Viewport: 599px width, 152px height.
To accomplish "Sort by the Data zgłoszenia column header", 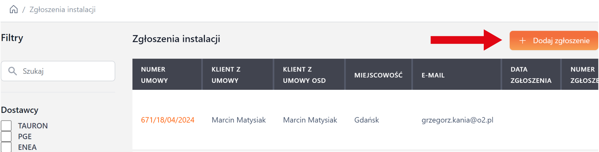I will click(531, 75).
